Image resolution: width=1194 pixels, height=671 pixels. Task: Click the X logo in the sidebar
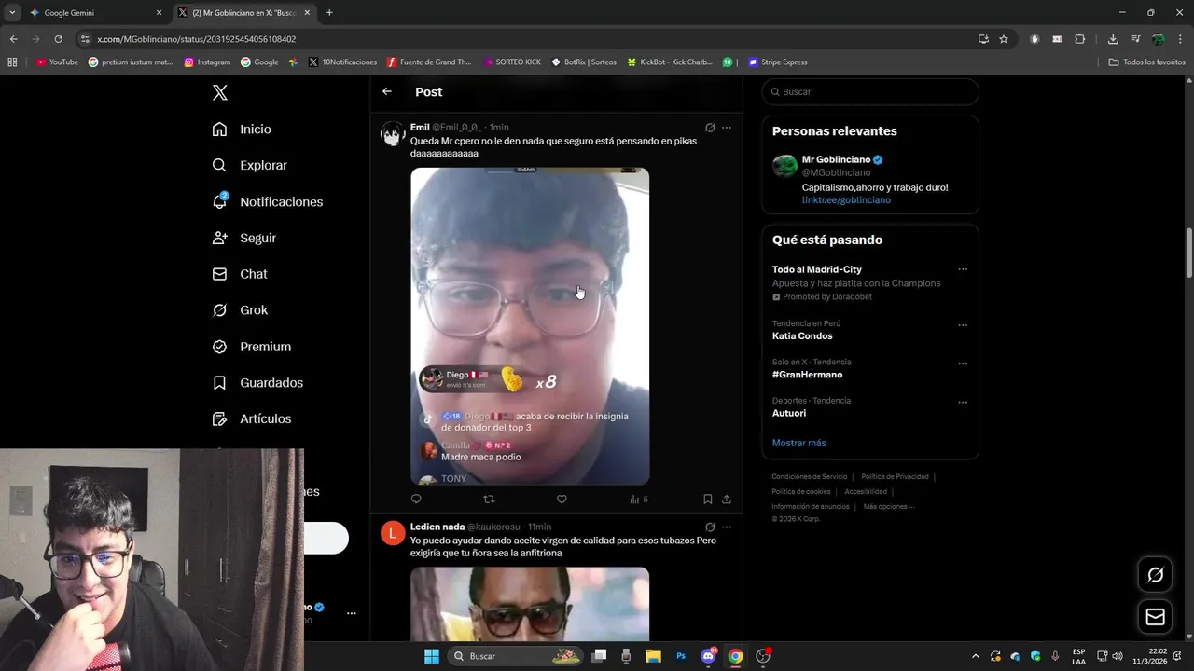coord(220,92)
